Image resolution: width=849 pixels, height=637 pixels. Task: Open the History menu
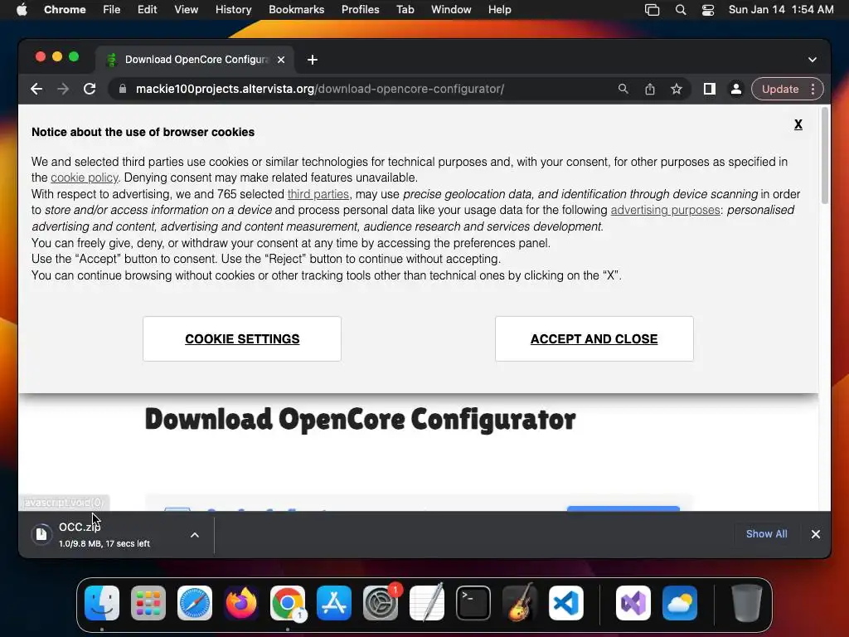click(233, 10)
